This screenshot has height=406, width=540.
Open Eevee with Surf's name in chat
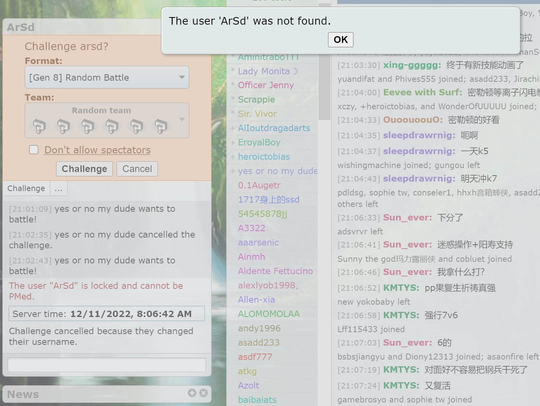423,92
